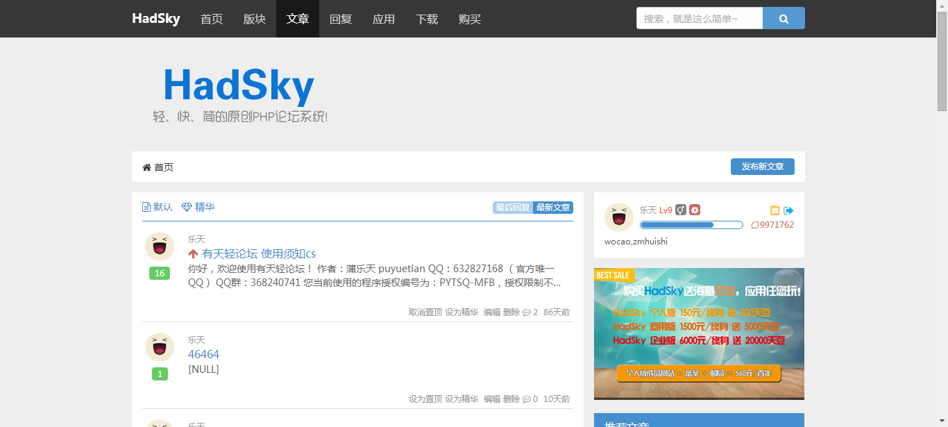
Task: Click the page vertical scrollbar thumb
Action: [x=942, y=61]
